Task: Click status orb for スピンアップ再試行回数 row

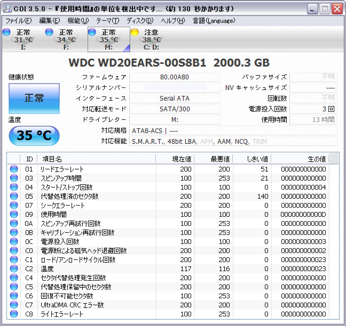Action: pos(14,223)
